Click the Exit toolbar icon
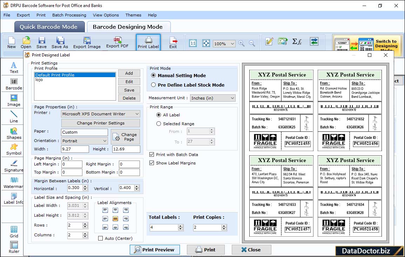Viewport: 405px width, 257px height. (x=173, y=43)
